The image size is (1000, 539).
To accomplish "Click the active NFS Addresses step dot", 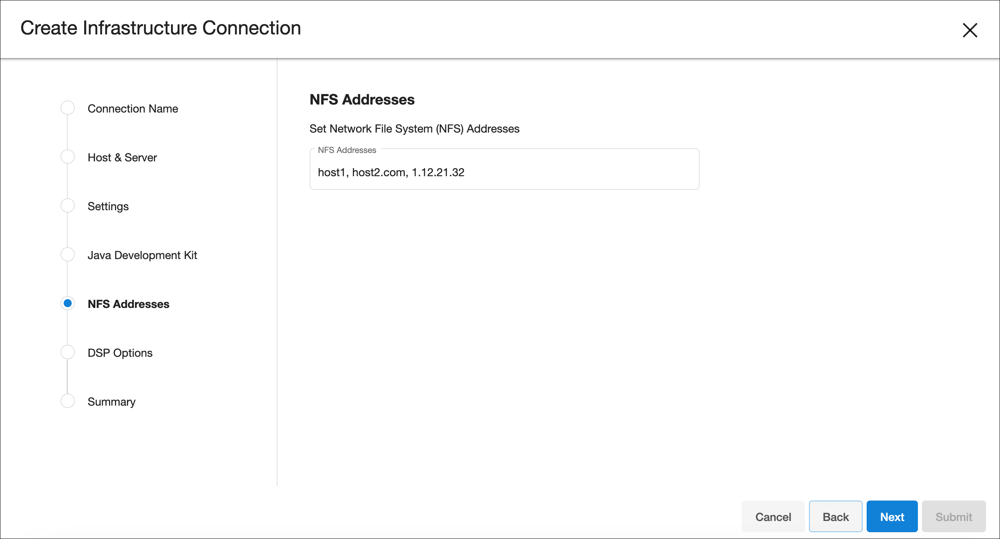I will pos(68,304).
